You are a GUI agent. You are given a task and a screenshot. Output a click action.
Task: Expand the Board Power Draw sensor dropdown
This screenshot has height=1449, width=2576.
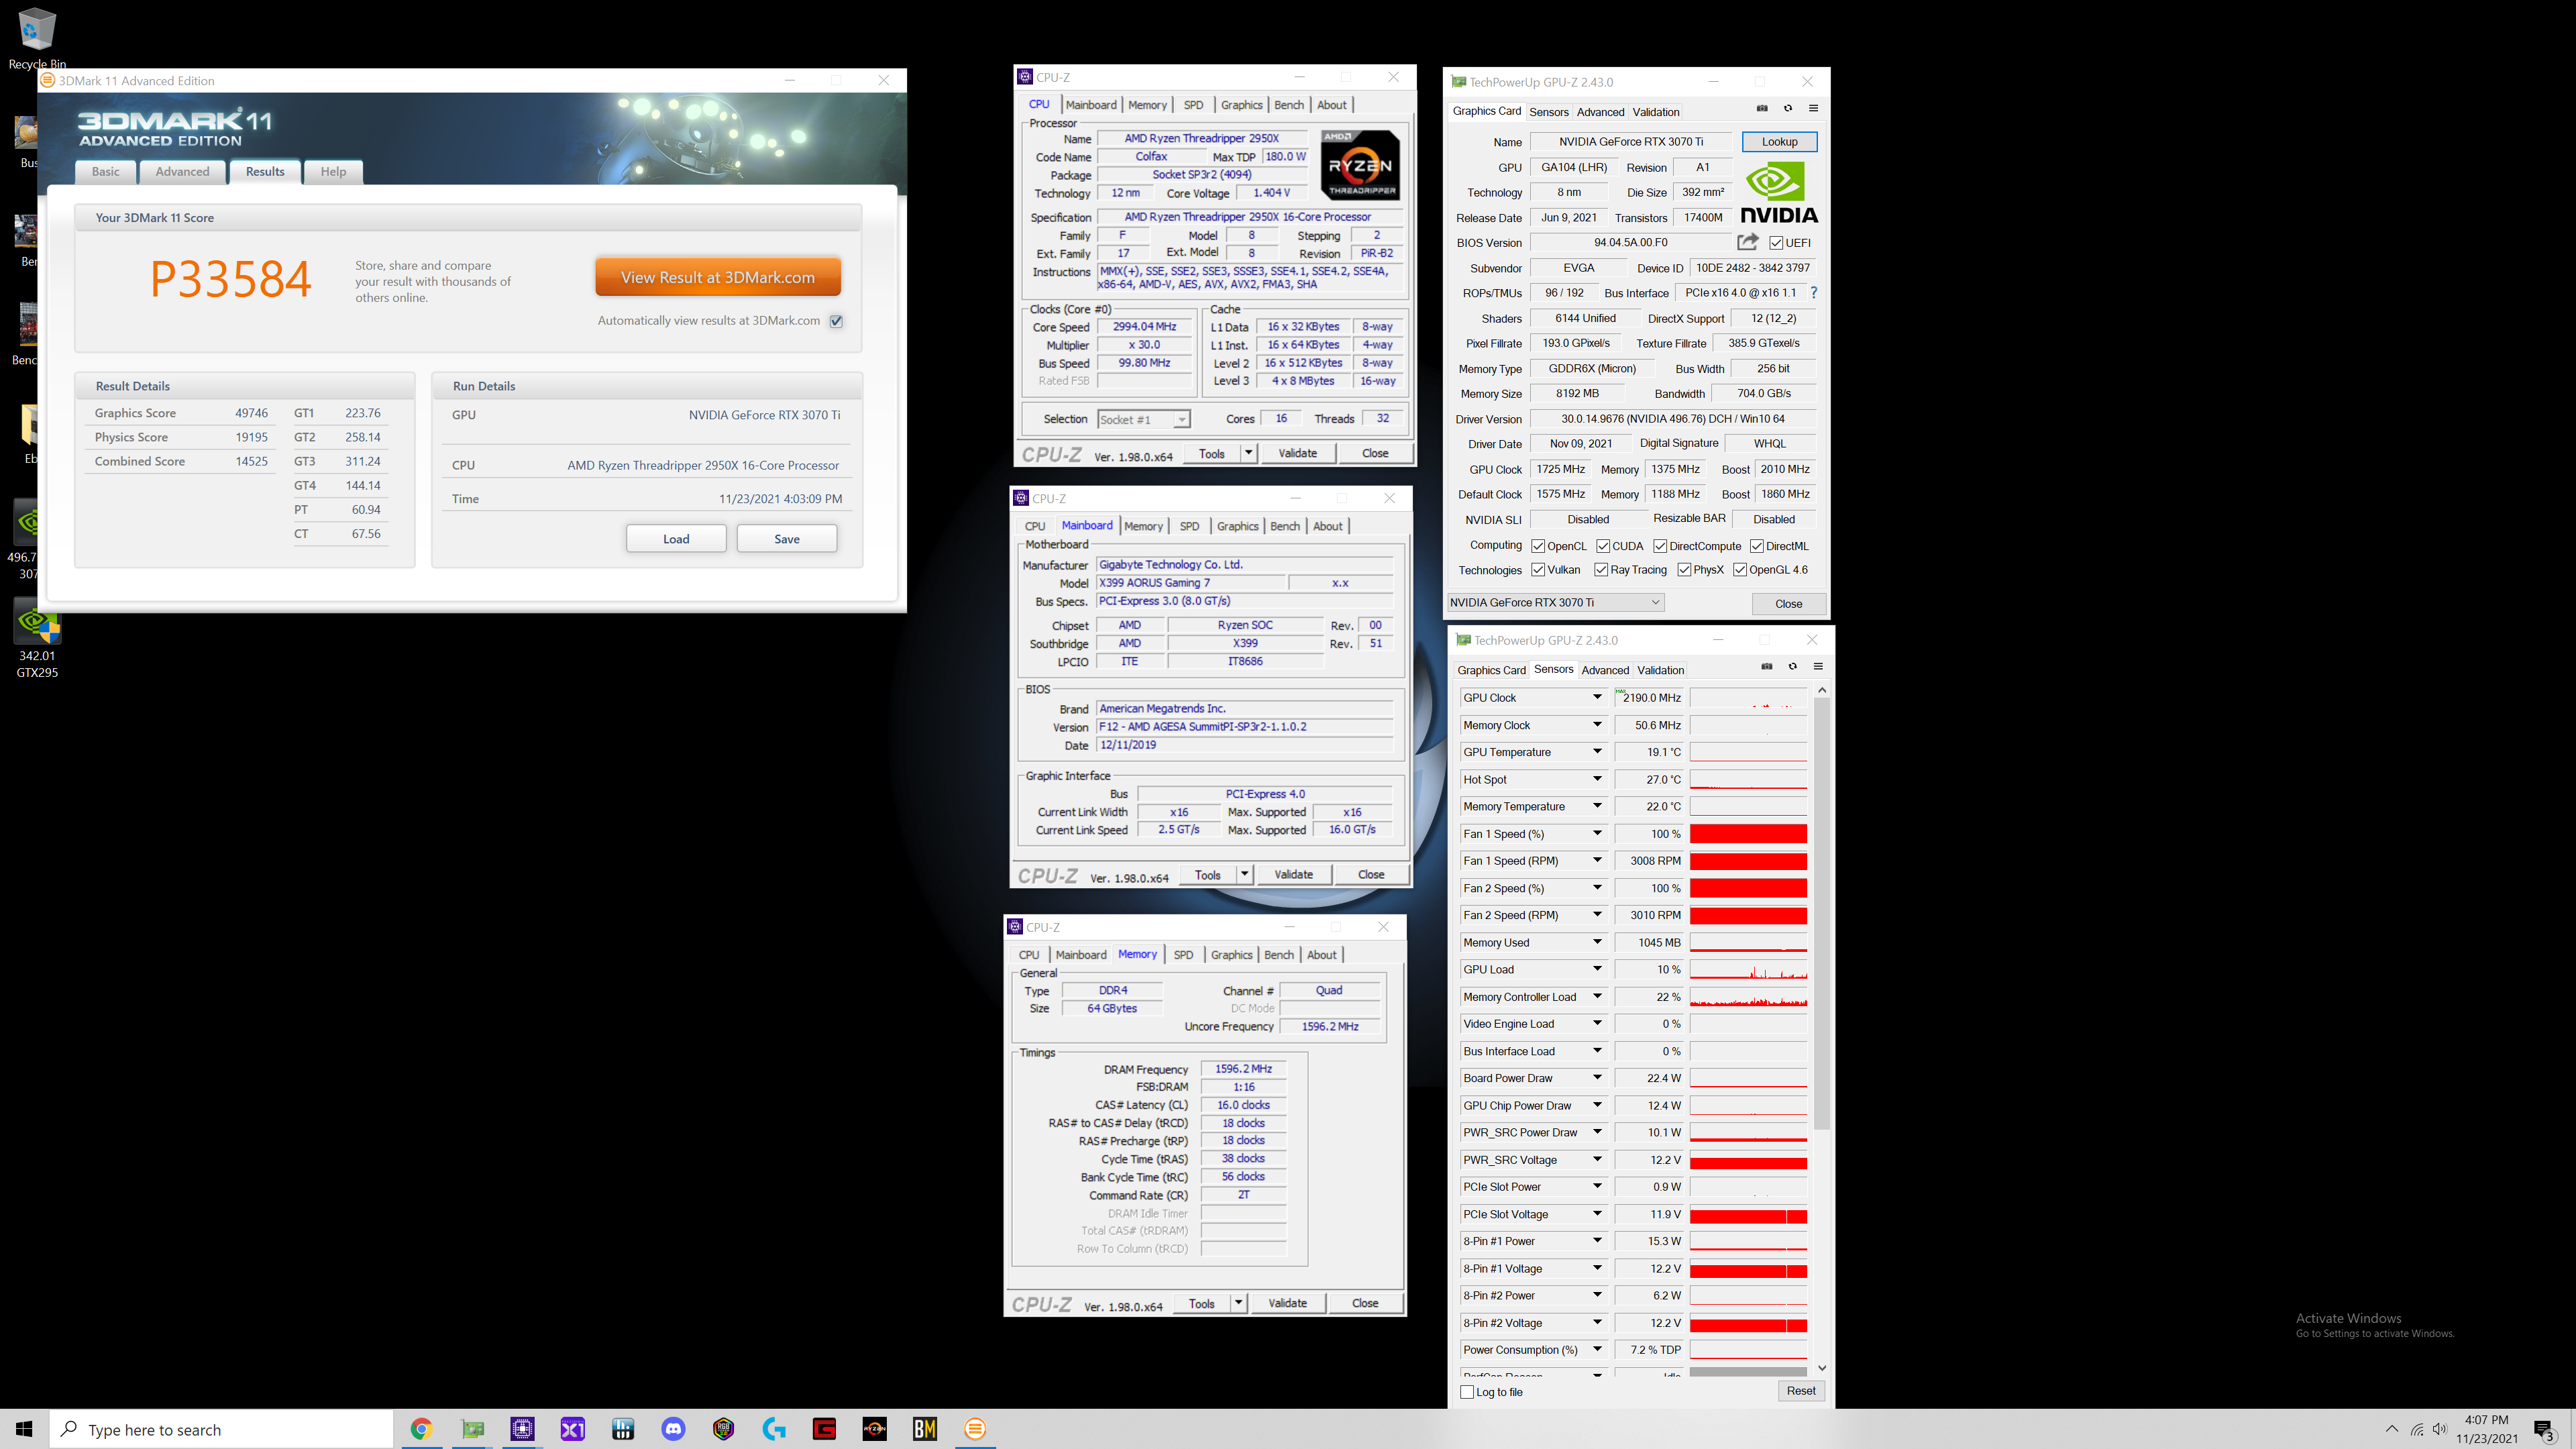[1597, 1078]
